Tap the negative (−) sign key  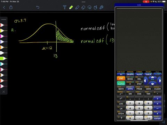(148, 118)
